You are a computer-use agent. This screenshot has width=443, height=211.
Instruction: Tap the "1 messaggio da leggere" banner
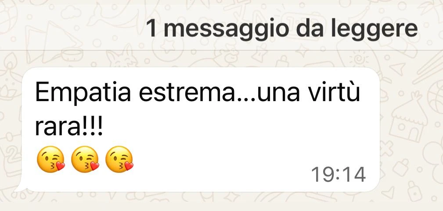(221, 28)
